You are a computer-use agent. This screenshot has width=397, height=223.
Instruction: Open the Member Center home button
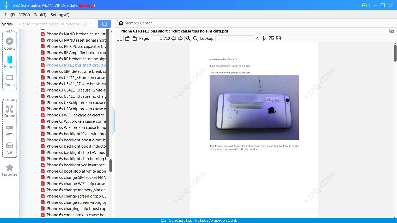point(135,23)
